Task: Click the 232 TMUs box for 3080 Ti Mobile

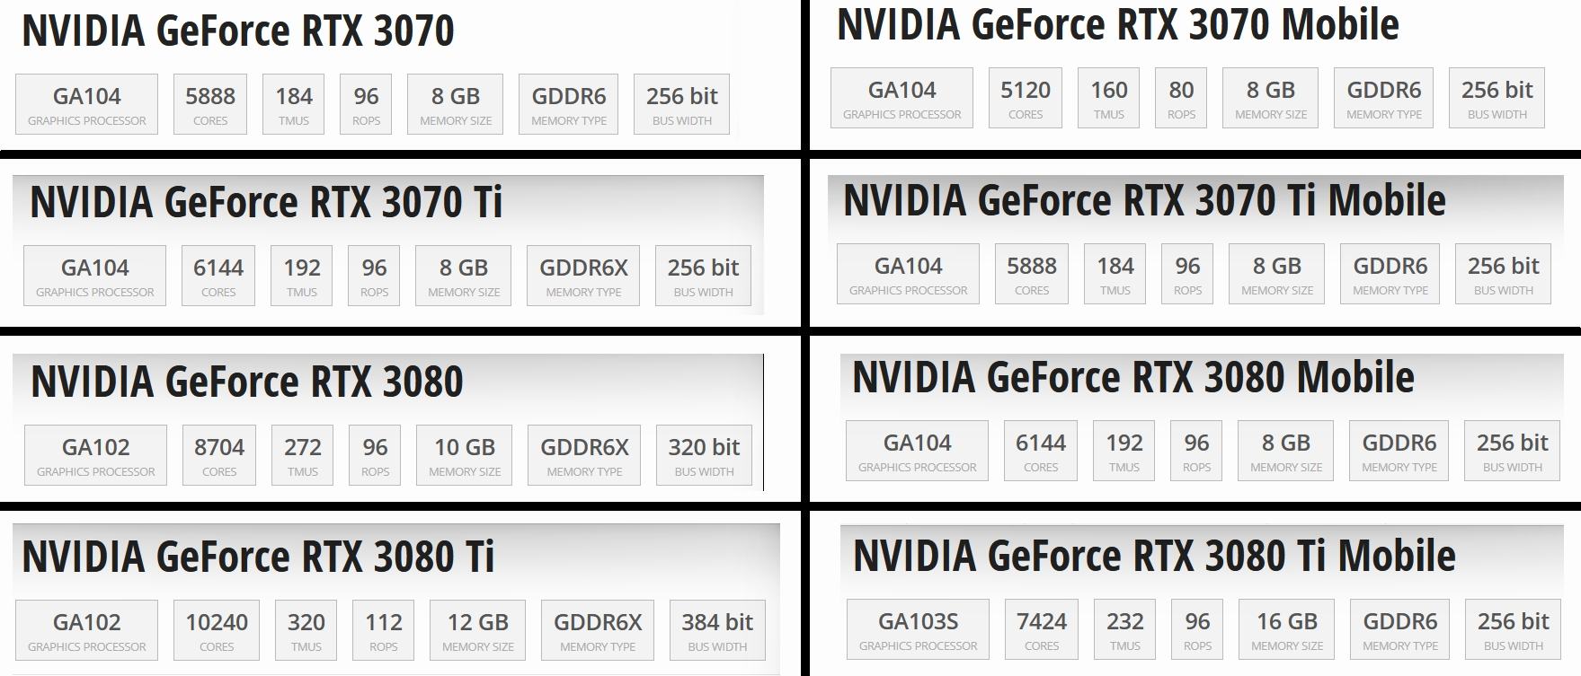Action: (1125, 629)
